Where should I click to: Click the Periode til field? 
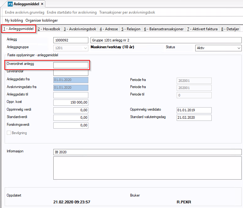pyautogui.click(x=194, y=95)
